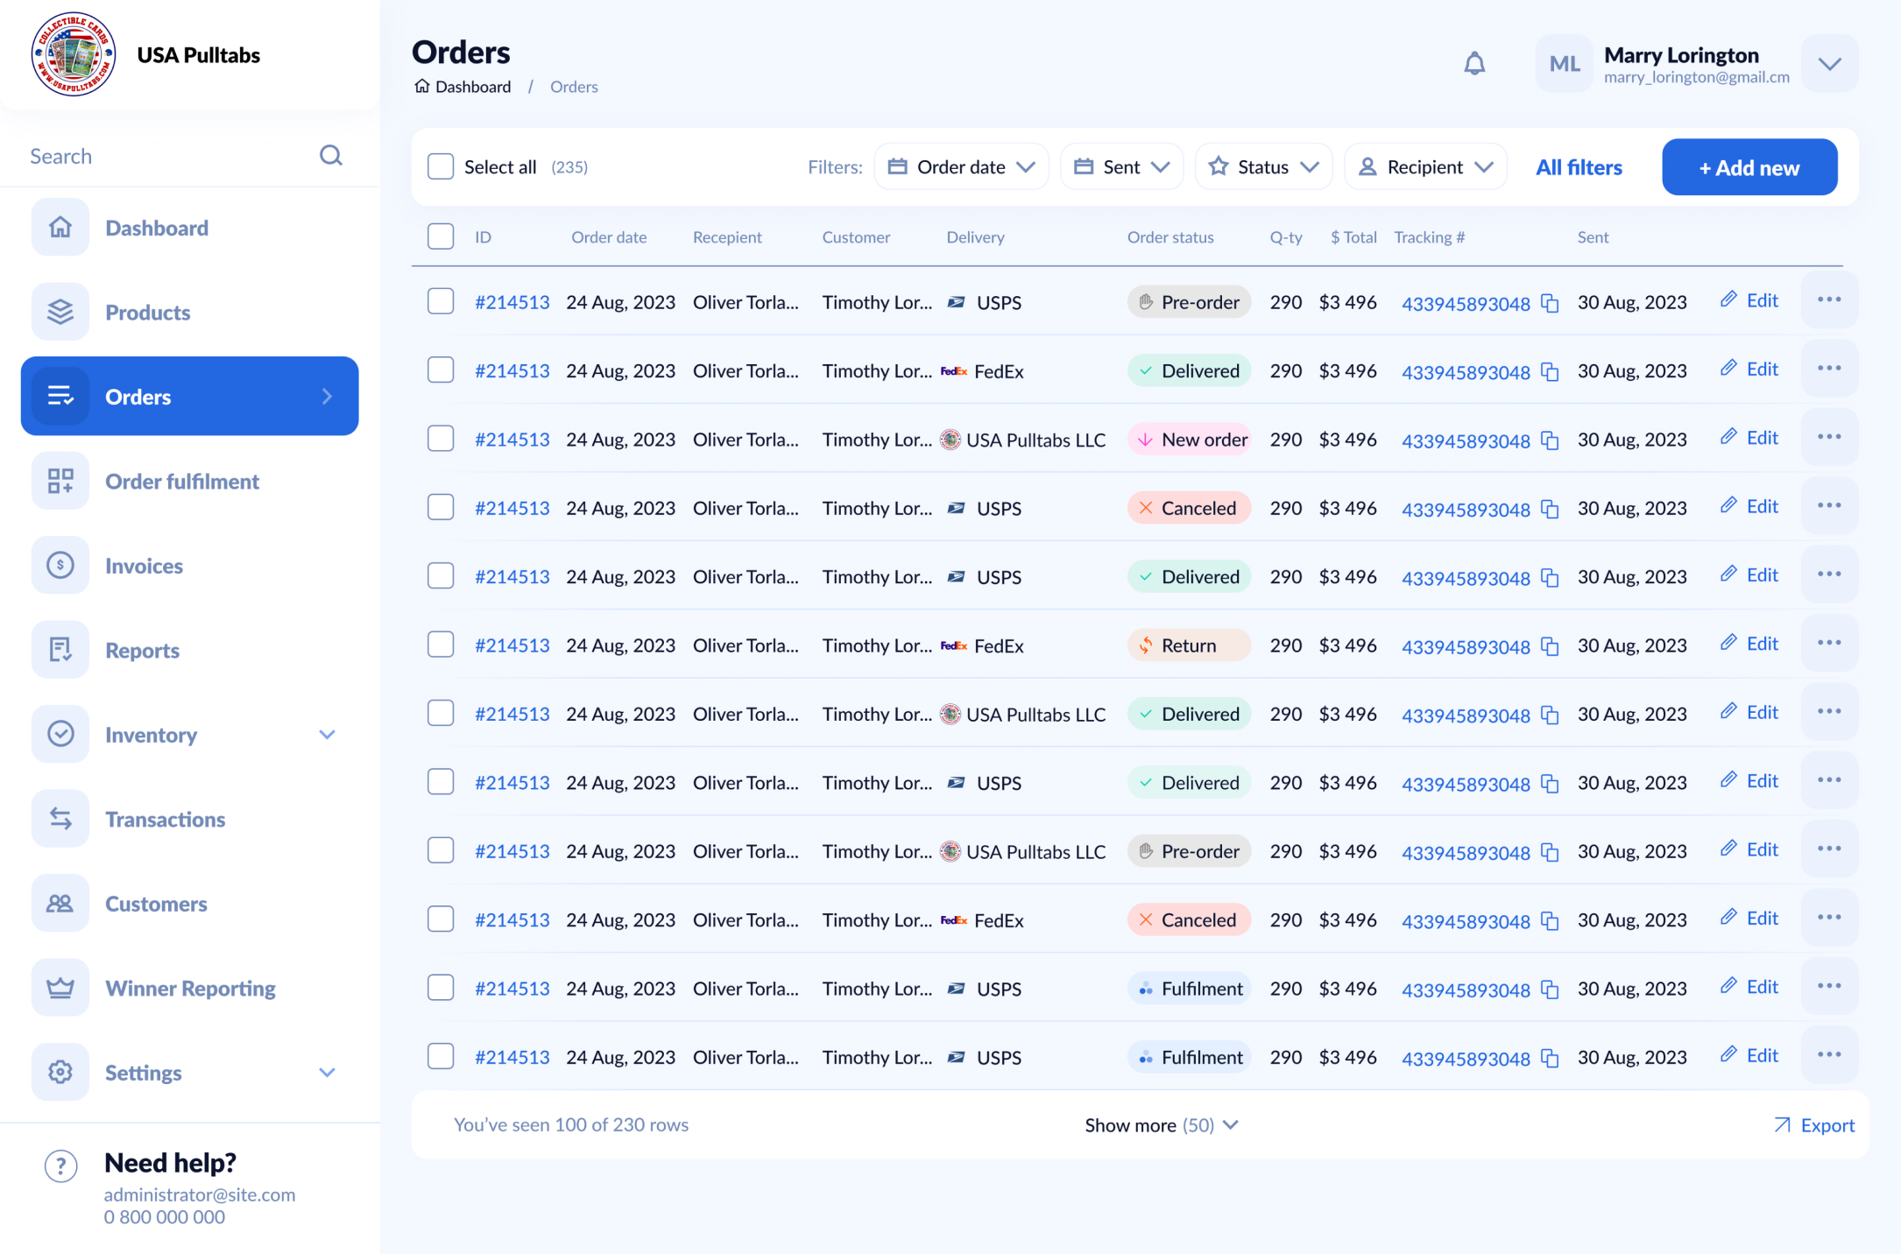Select the Order fulfilment sidebar icon

(60, 480)
